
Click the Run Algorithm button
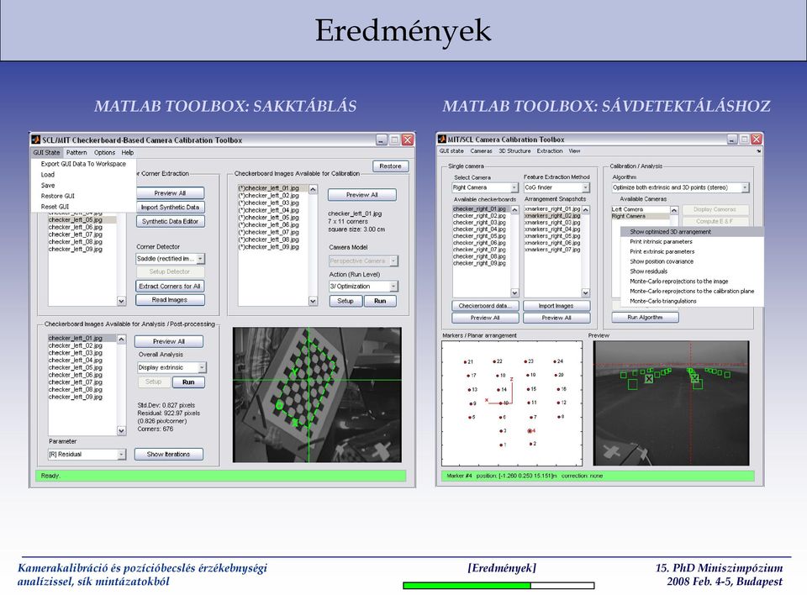pos(645,318)
